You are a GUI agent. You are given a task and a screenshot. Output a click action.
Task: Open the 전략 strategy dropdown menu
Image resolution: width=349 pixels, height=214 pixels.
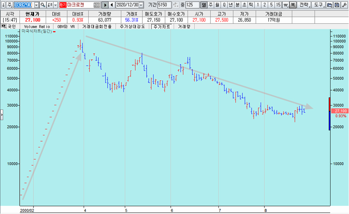[x=304, y=5]
